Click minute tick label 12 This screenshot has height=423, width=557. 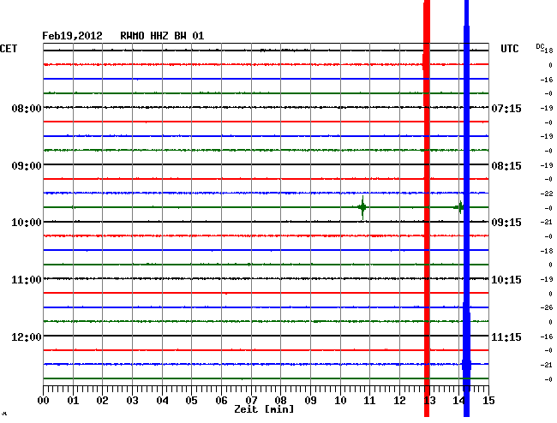pos(399,401)
